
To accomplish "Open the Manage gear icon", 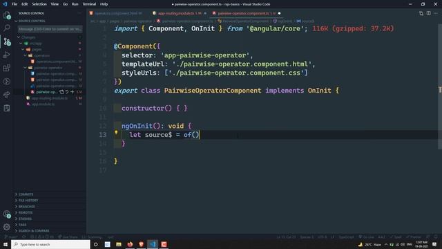I will click(7, 227).
